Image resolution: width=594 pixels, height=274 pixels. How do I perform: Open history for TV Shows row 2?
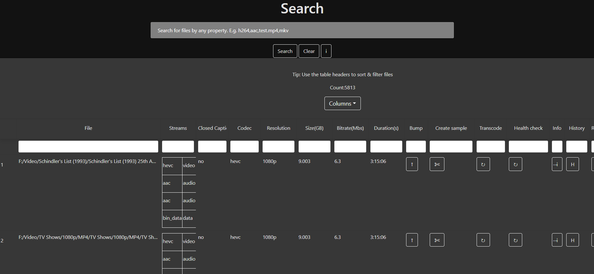click(572, 240)
